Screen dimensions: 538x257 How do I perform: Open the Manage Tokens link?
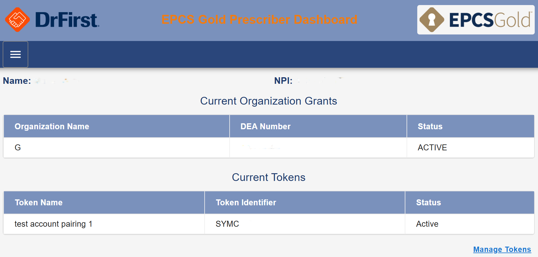[x=502, y=249]
